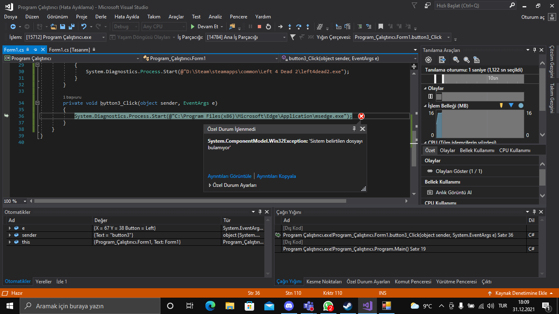The width and height of the screenshot is (559, 314).
Task: Switch to the Bellek Kullanımı tab
Action: [477, 150]
